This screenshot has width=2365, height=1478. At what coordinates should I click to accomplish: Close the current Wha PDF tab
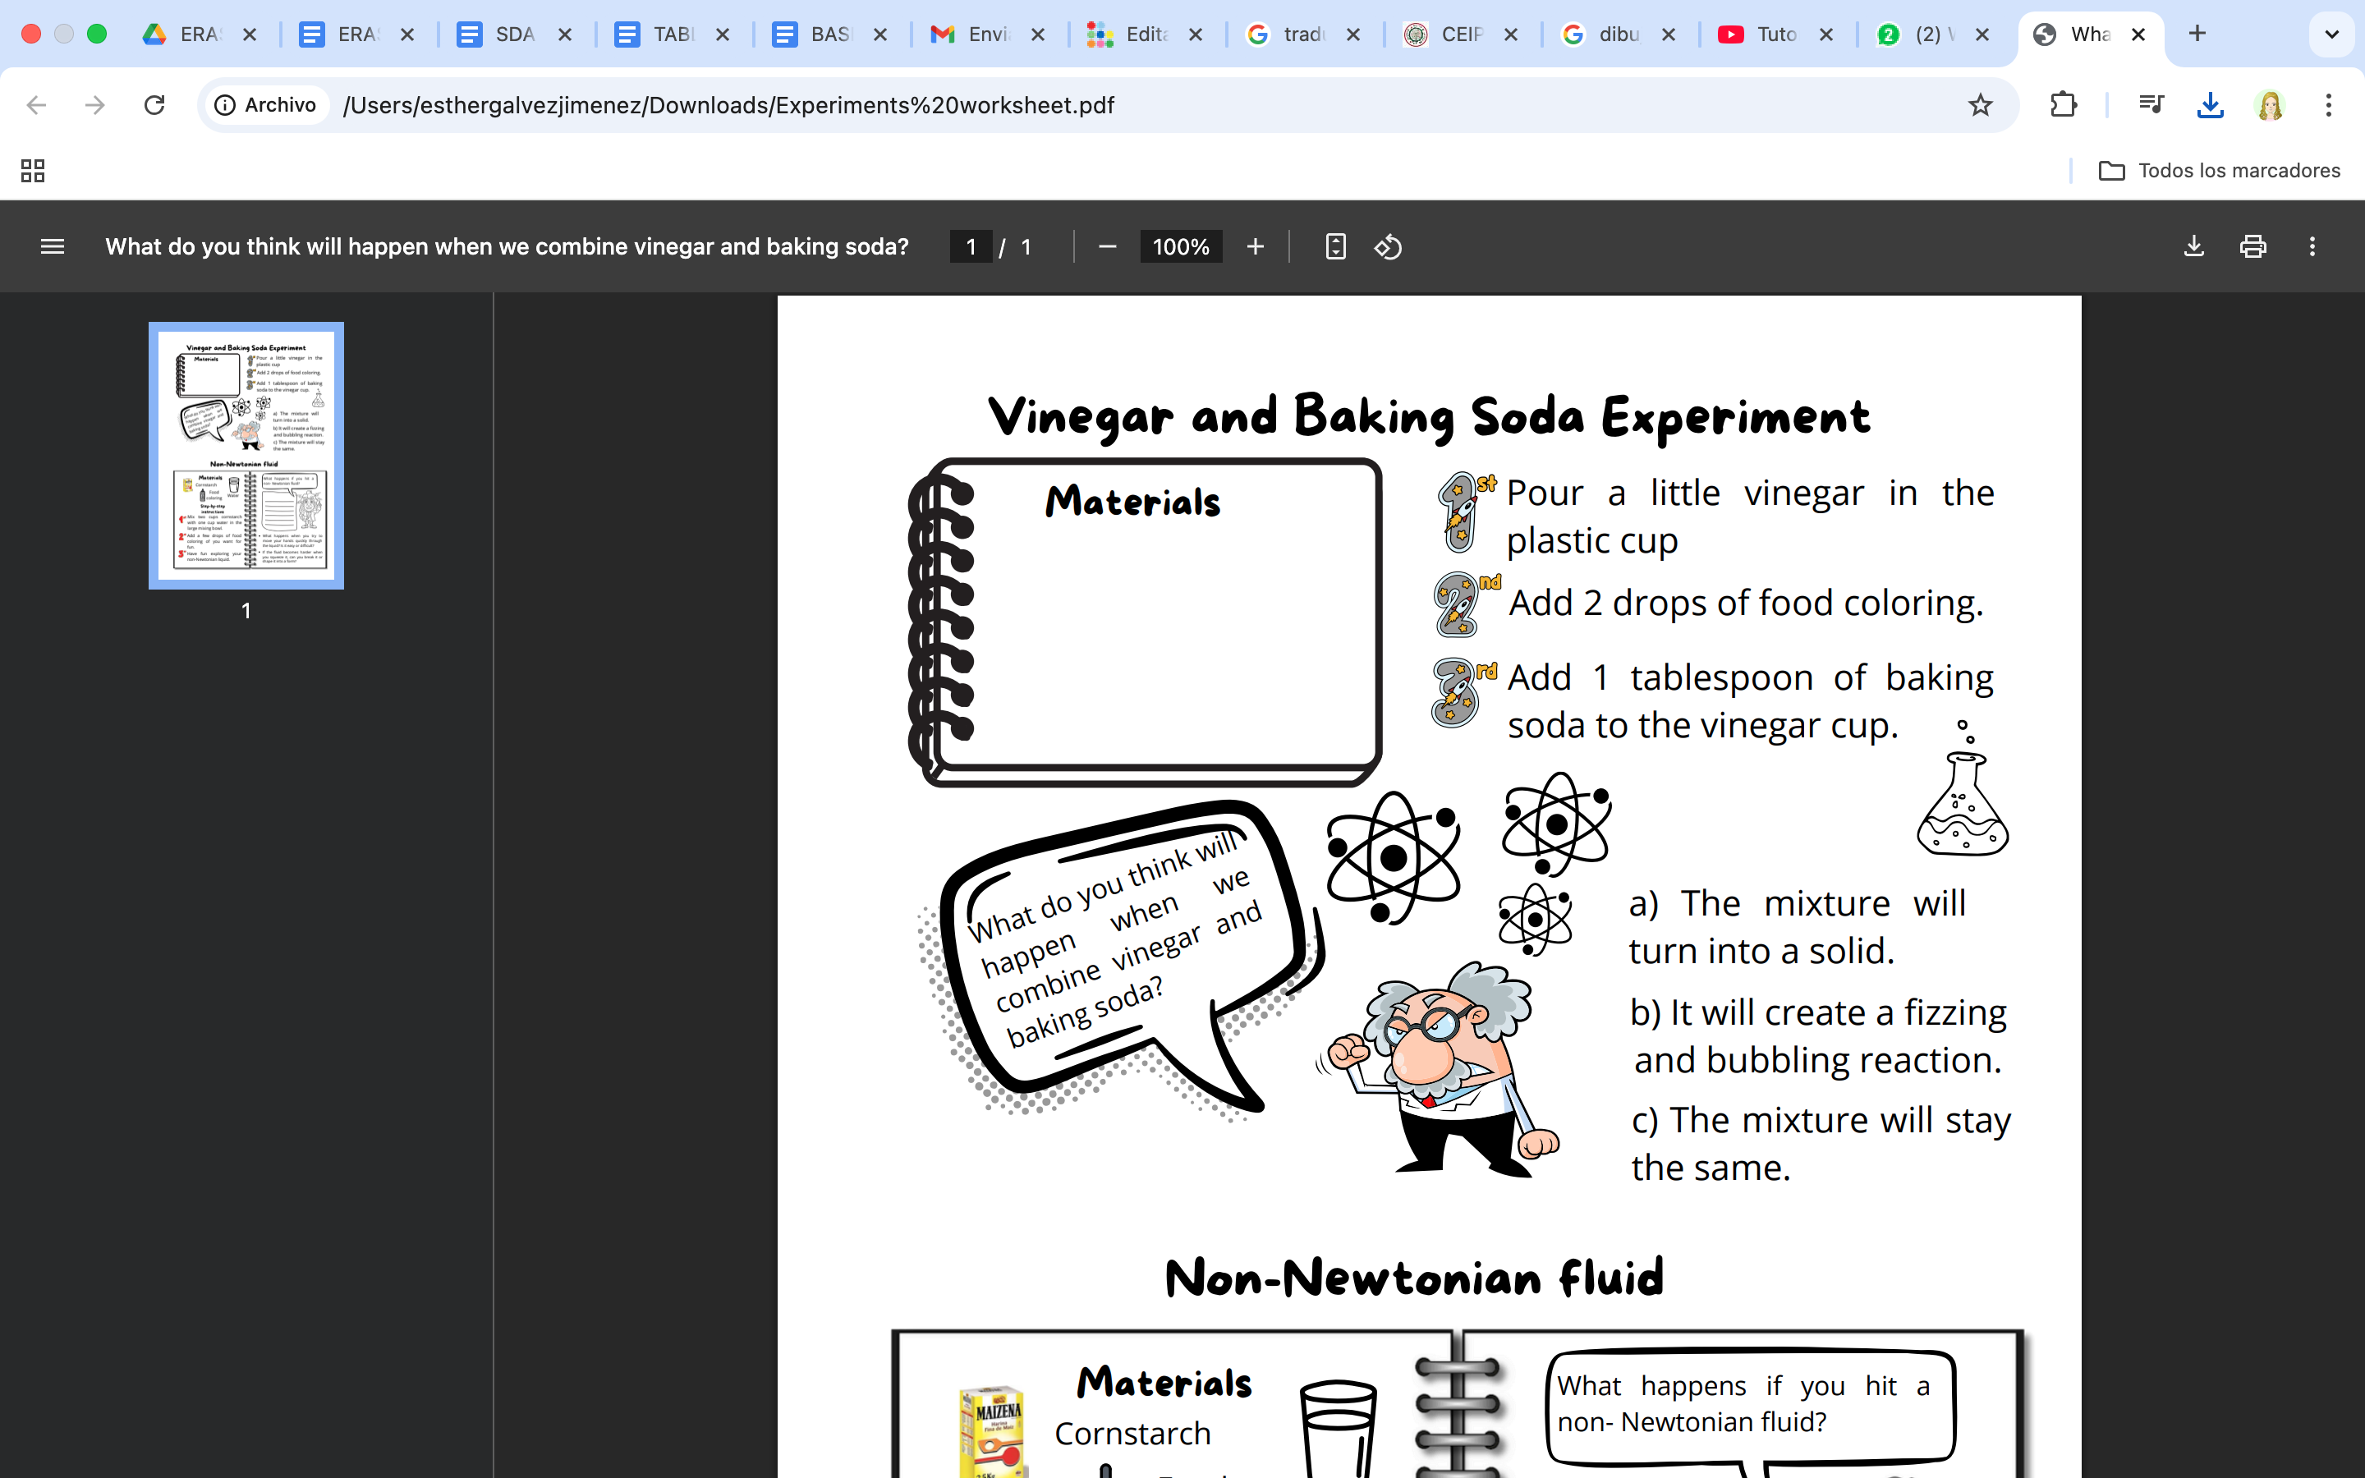tap(2138, 34)
